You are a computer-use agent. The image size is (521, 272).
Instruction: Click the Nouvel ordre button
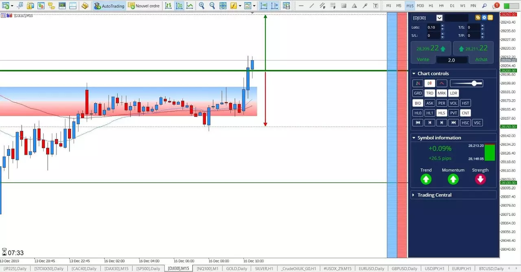tap(144, 6)
